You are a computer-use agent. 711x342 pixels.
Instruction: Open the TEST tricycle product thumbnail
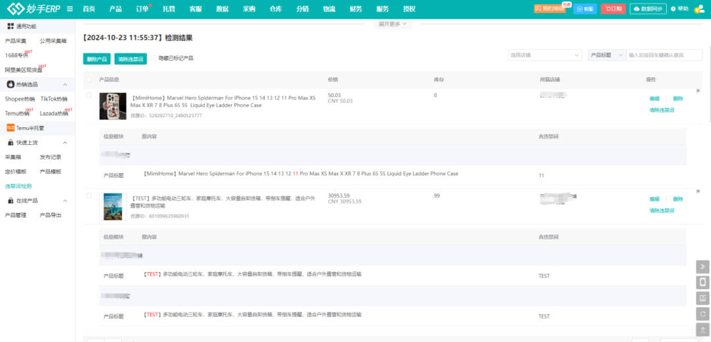[x=113, y=207]
